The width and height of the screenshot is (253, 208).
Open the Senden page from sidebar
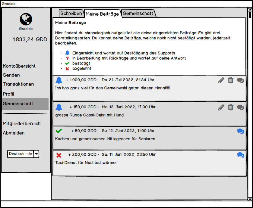[x=11, y=75]
